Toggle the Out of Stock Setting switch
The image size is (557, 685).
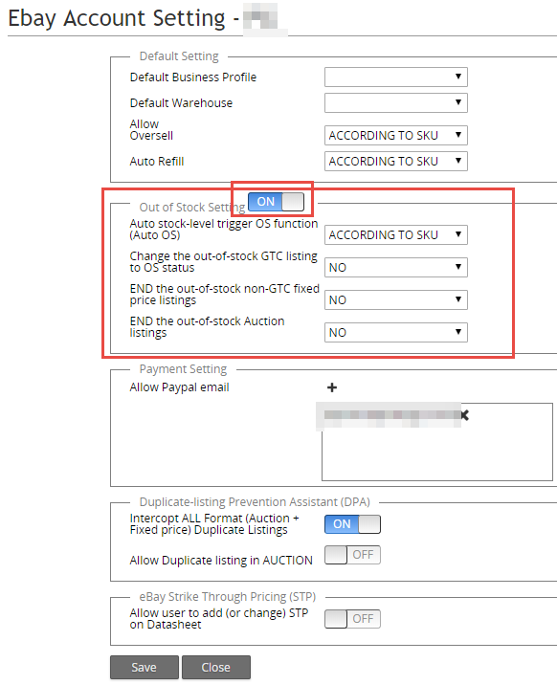click(x=276, y=202)
